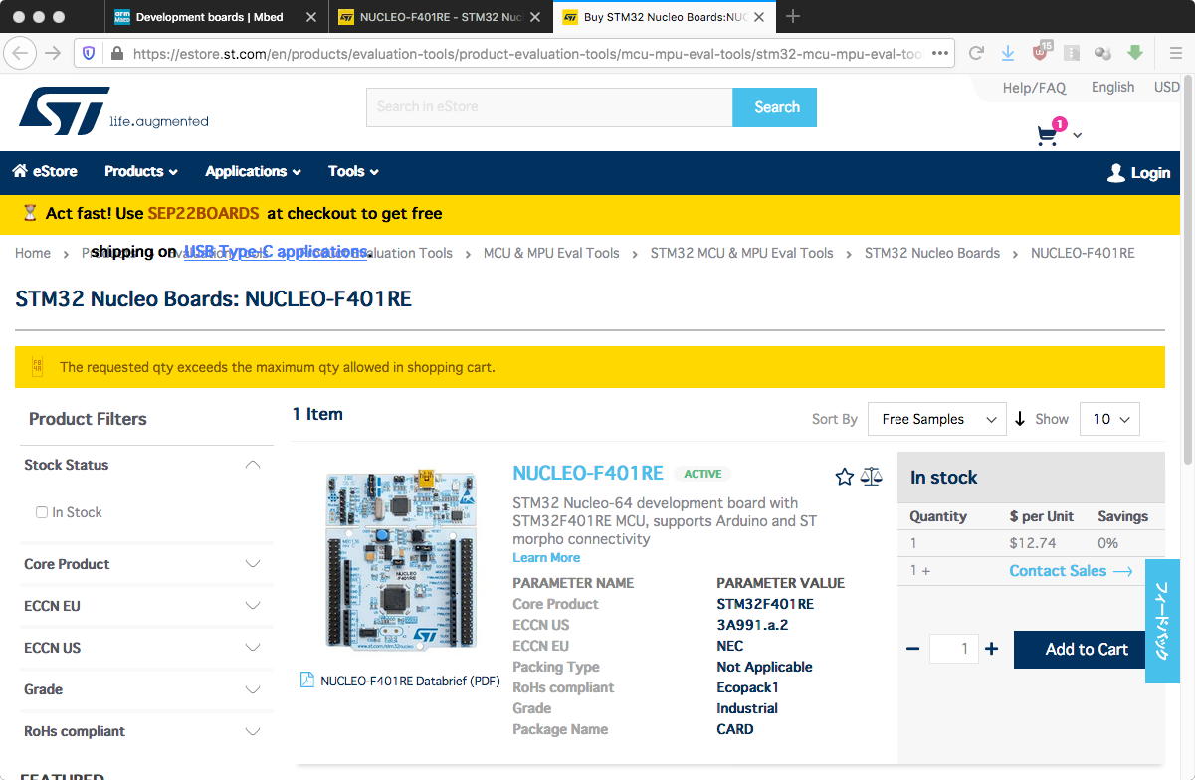Click the Databrief PDF file icon
Viewport: 1195px width, 780px height.
[x=307, y=680]
